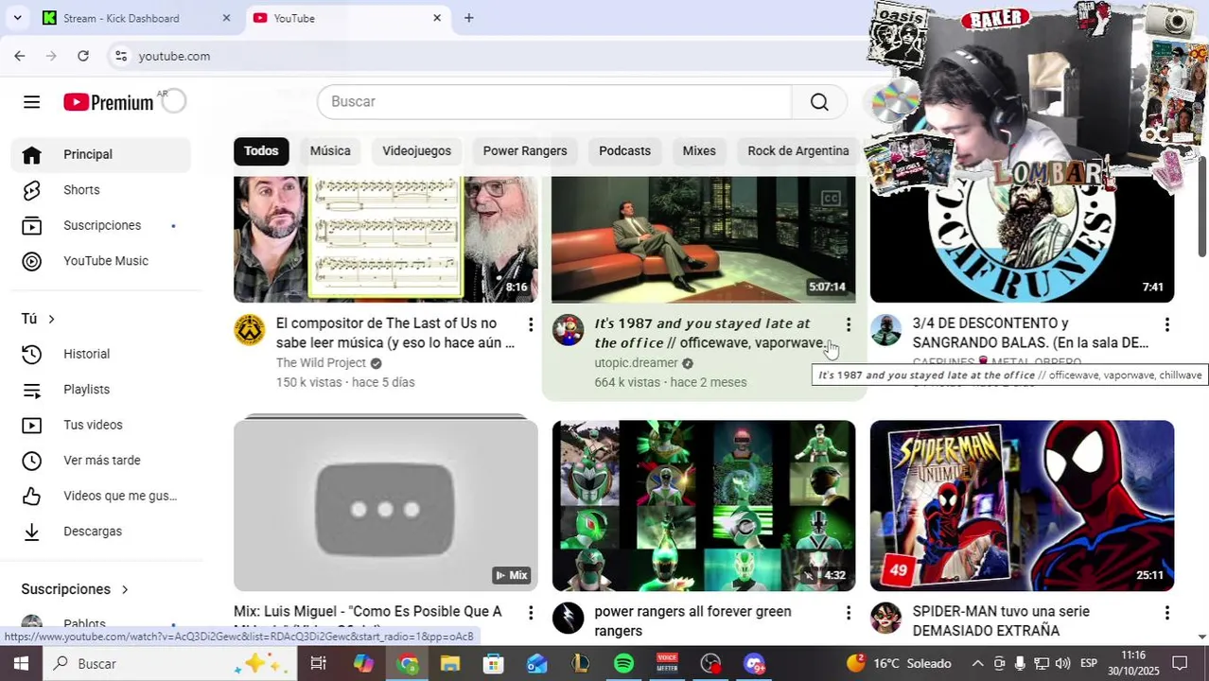Close the YouTube browser tab
This screenshot has width=1209, height=681.
coord(437,18)
